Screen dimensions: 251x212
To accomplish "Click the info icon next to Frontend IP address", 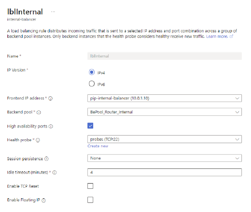I will coord(51,98).
